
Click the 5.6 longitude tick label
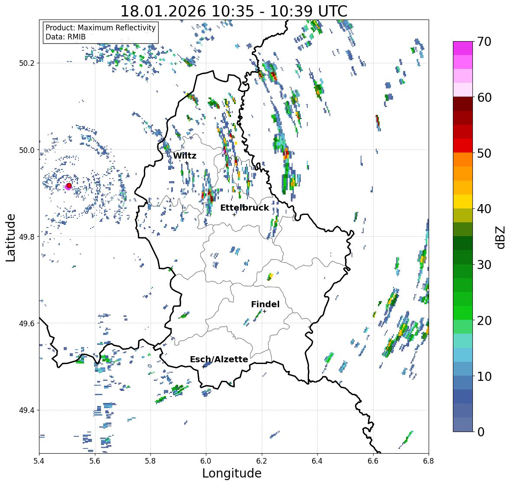(x=95, y=461)
